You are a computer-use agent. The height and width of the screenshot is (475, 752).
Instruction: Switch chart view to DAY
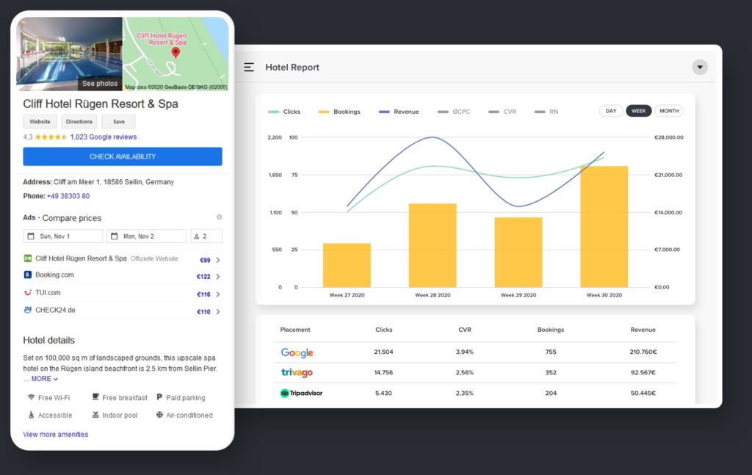tap(611, 111)
